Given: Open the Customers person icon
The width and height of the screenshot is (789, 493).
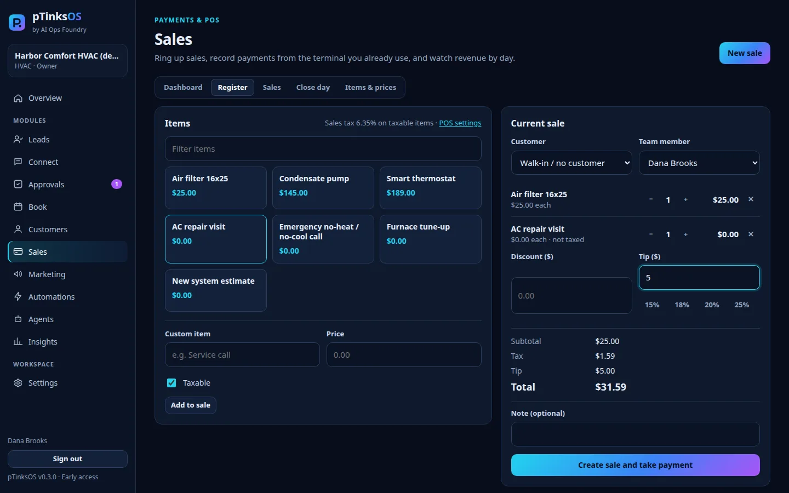Looking at the screenshot, I should pyautogui.click(x=18, y=230).
